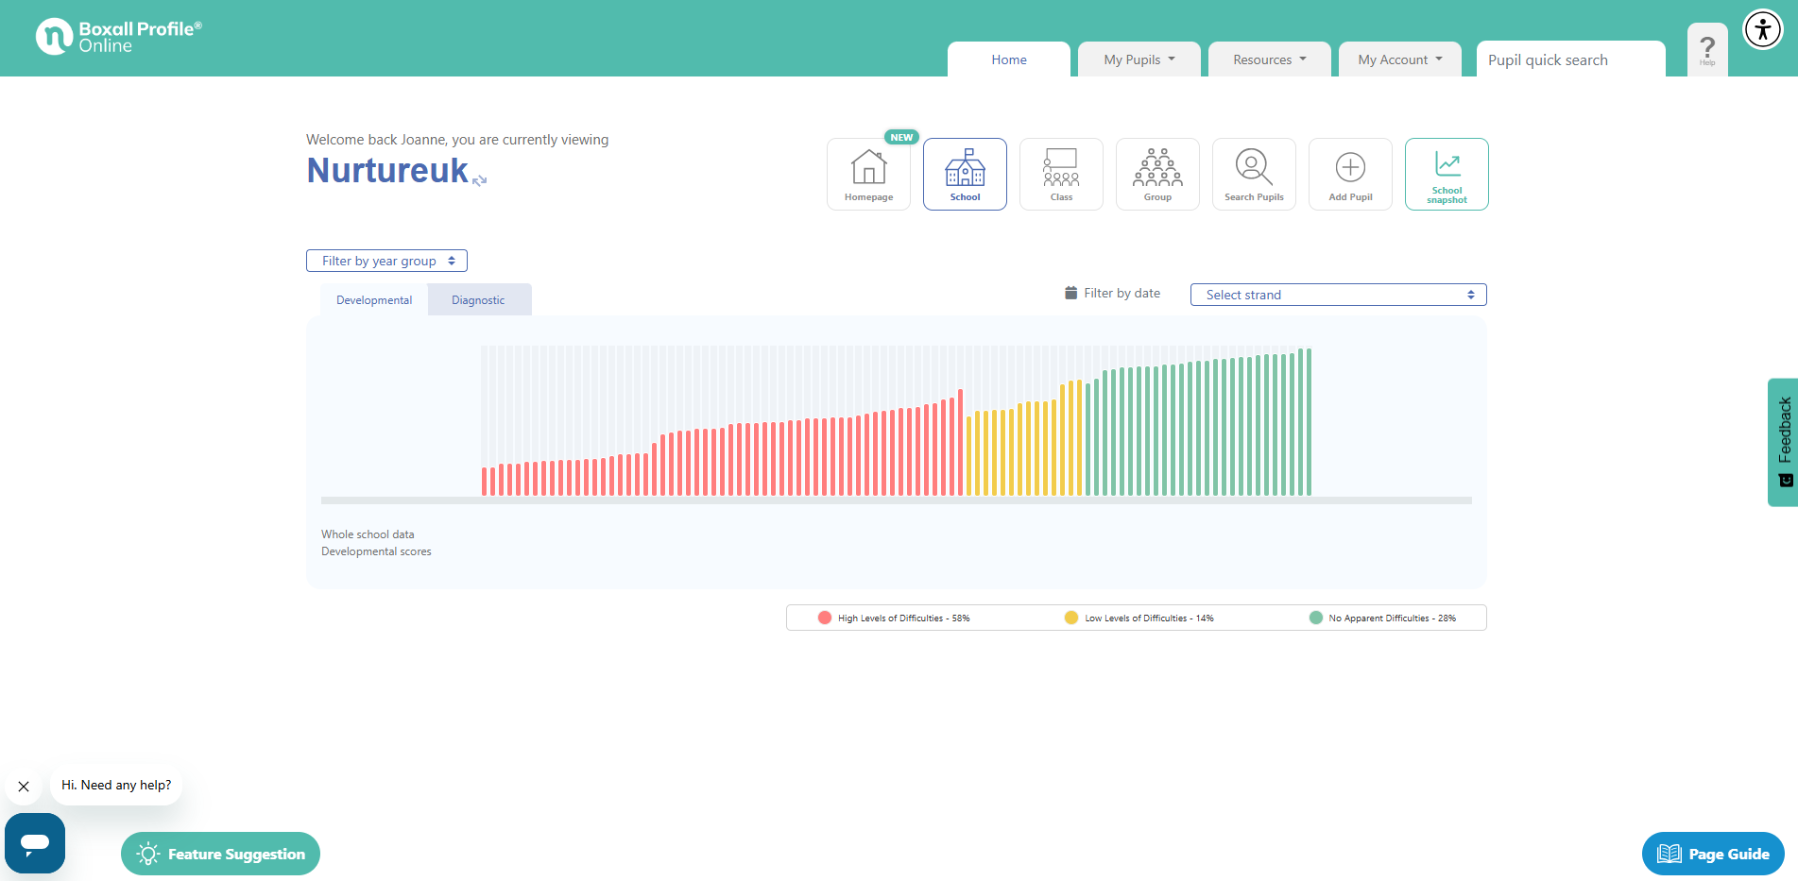Click the switch school arrows beside Nurtureuk

point(480,179)
